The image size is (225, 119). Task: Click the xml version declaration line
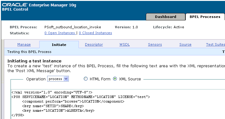pos(52,92)
